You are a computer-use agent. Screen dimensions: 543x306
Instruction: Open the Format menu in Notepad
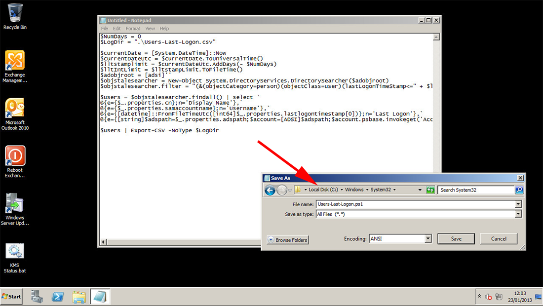pyautogui.click(x=132, y=28)
